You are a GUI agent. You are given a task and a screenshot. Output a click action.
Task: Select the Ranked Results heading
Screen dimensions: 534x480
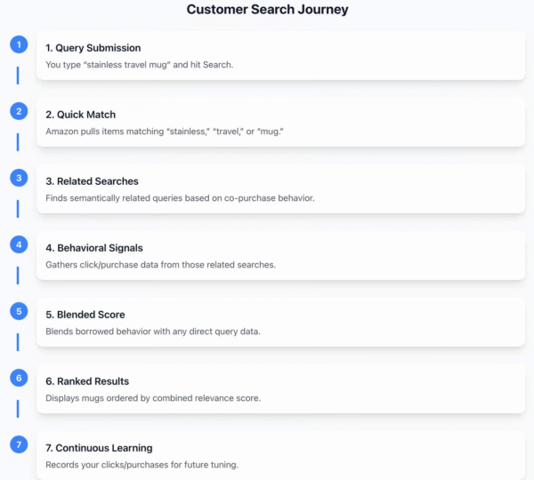87,381
